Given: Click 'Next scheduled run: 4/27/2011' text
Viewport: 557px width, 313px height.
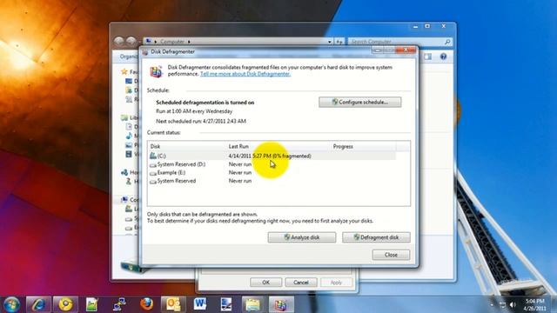Looking at the screenshot, I should [201, 121].
